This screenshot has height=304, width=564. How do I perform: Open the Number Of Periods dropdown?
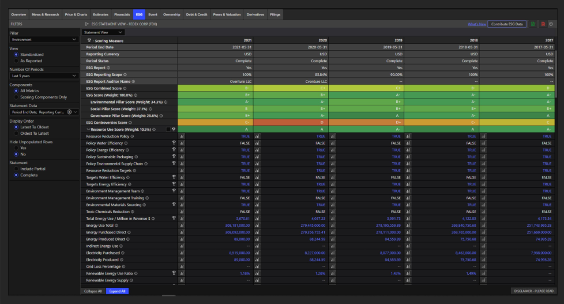tap(44, 75)
